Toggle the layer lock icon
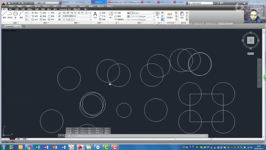266x150 pixels. coord(69,19)
